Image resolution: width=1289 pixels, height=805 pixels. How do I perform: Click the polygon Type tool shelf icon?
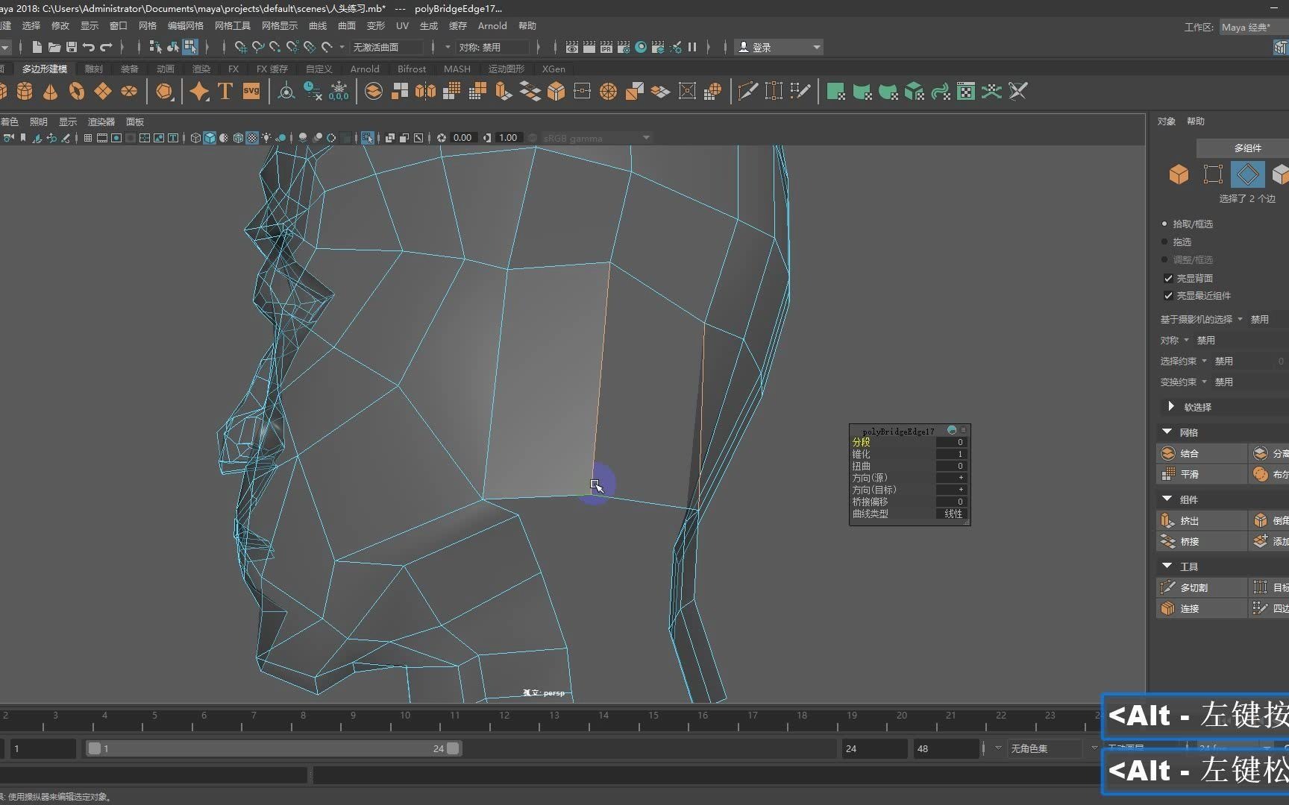(x=225, y=92)
